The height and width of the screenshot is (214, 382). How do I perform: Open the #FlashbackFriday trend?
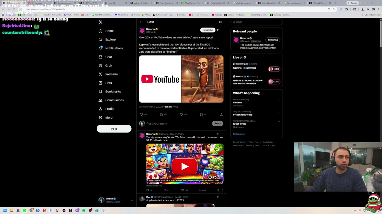pyautogui.click(x=243, y=115)
